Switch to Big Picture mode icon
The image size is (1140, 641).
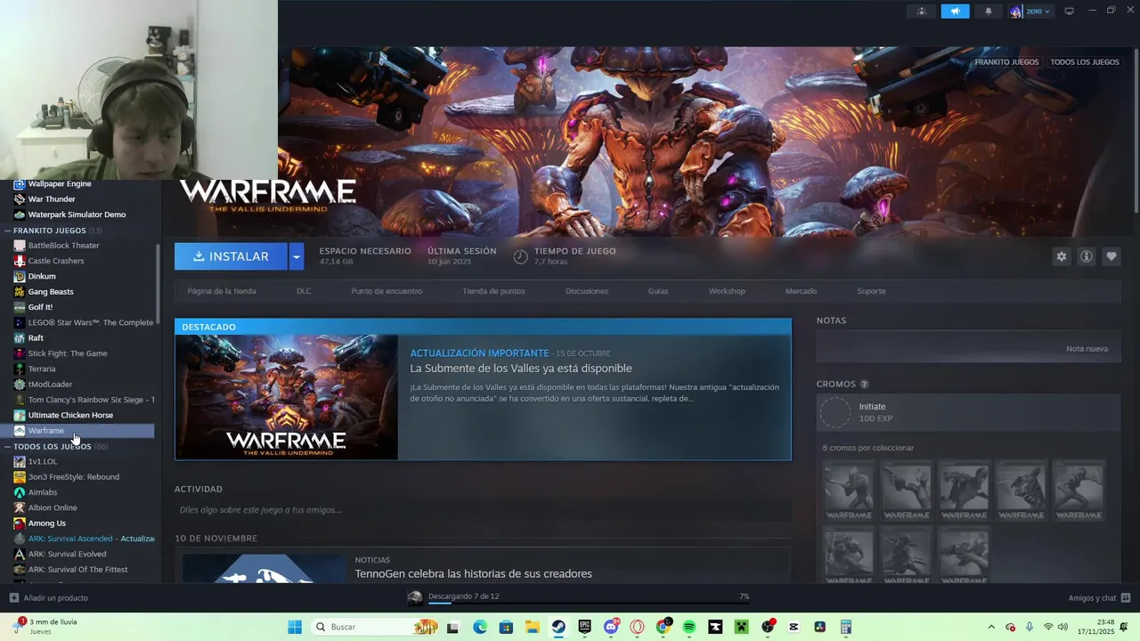click(1069, 12)
